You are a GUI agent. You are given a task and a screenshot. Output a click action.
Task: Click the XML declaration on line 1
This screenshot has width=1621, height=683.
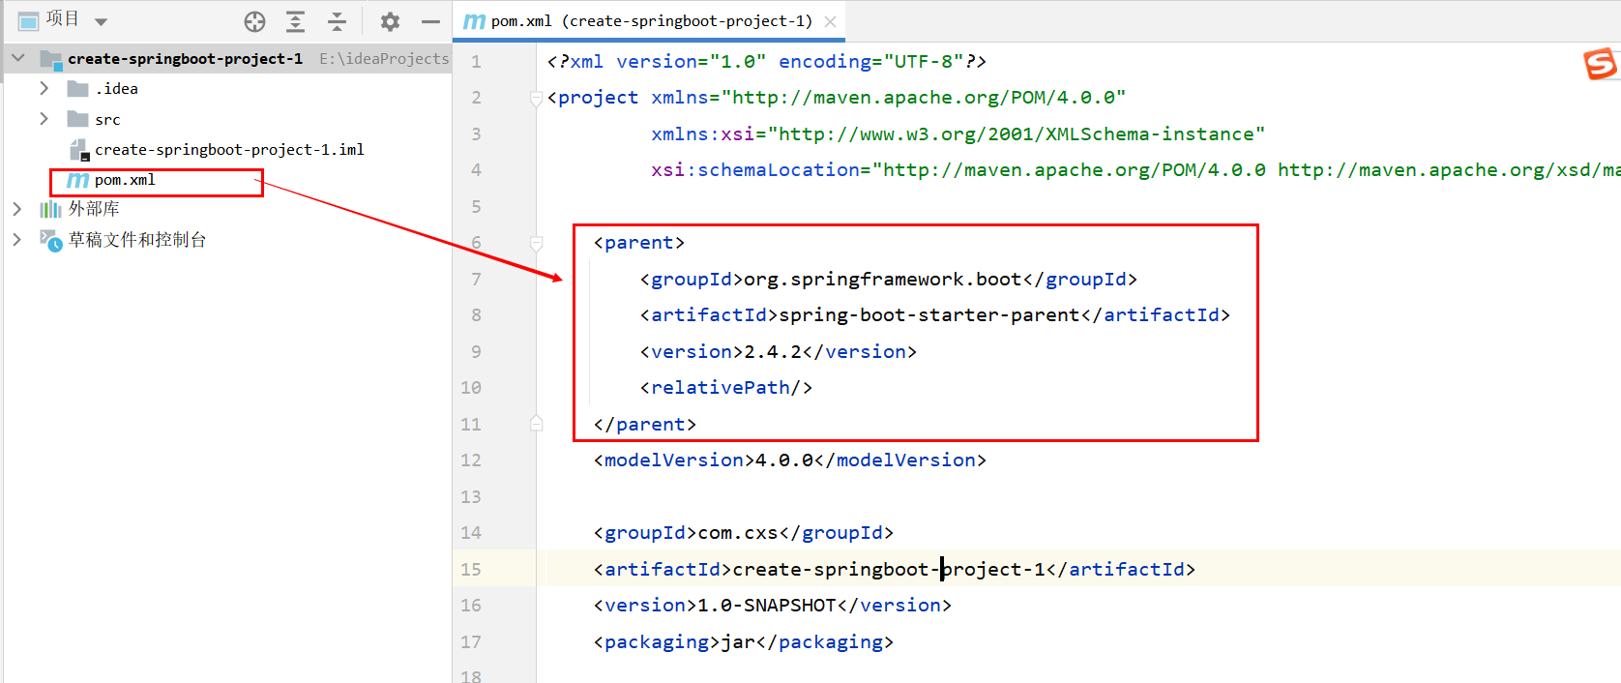tap(767, 62)
